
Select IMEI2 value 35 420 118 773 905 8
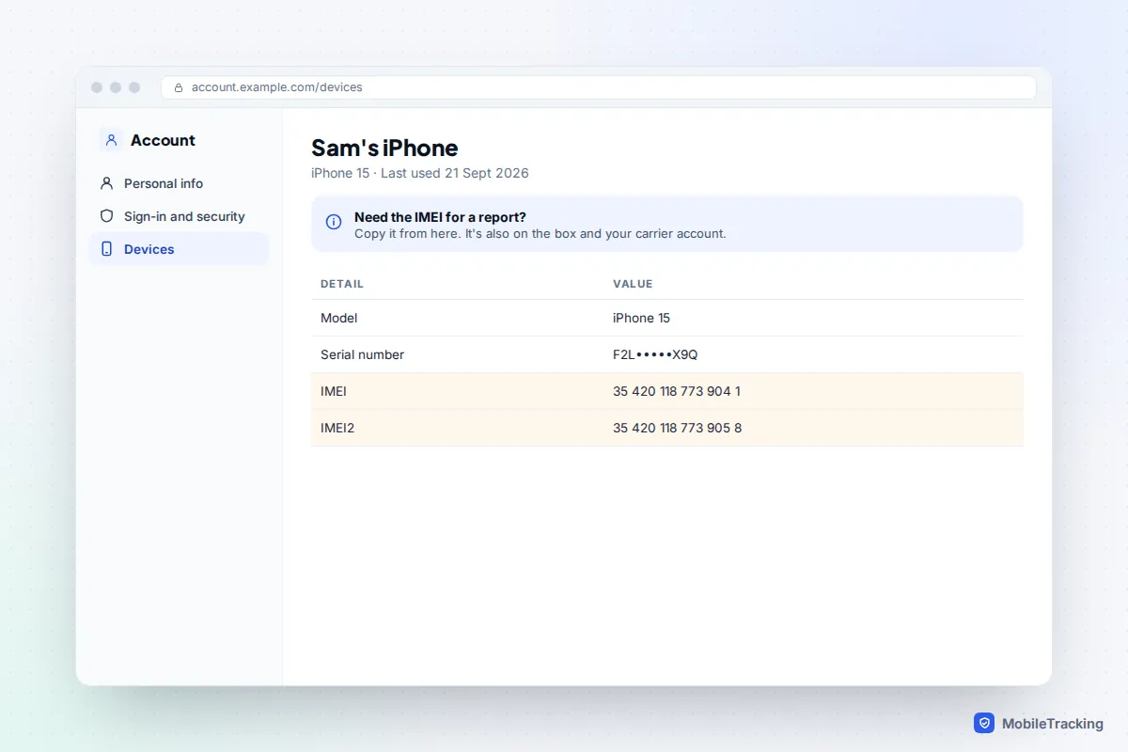(677, 428)
